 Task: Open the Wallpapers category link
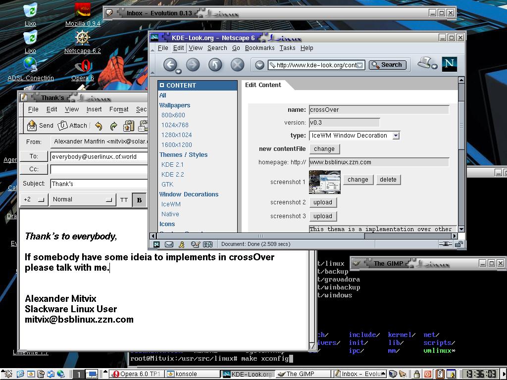pyautogui.click(x=175, y=105)
